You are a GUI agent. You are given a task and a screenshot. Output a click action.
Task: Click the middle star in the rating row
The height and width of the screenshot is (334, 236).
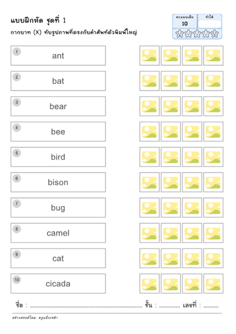(x=197, y=34)
